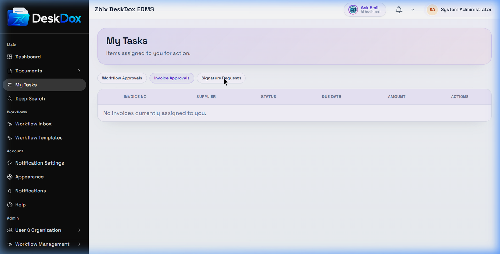Go to Dashboard in the sidebar
Image resolution: width=500 pixels, height=254 pixels.
(44, 57)
